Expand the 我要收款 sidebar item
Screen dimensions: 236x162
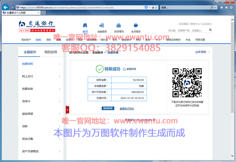tap(60, 89)
